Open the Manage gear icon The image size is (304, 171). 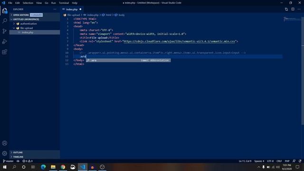[x=5, y=153]
